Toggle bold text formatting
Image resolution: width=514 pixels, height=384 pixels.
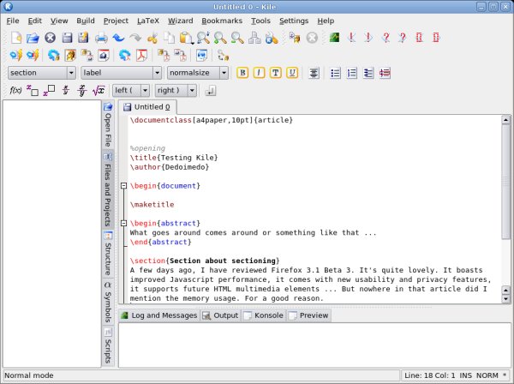pyautogui.click(x=242, y=73)
